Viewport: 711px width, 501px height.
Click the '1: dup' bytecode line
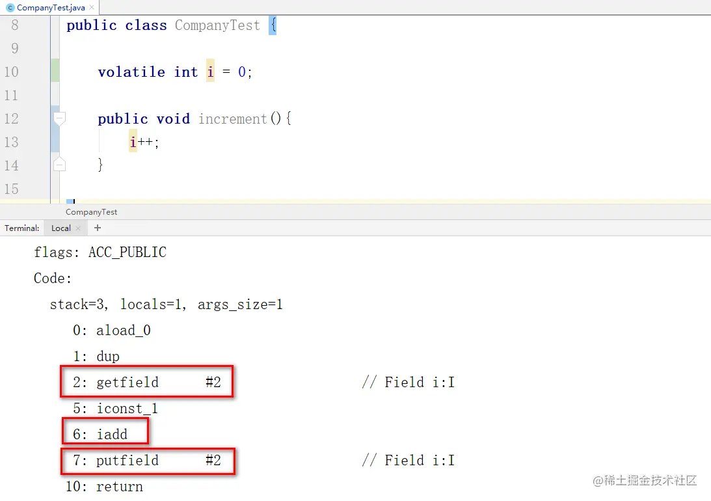click(96, 357)
